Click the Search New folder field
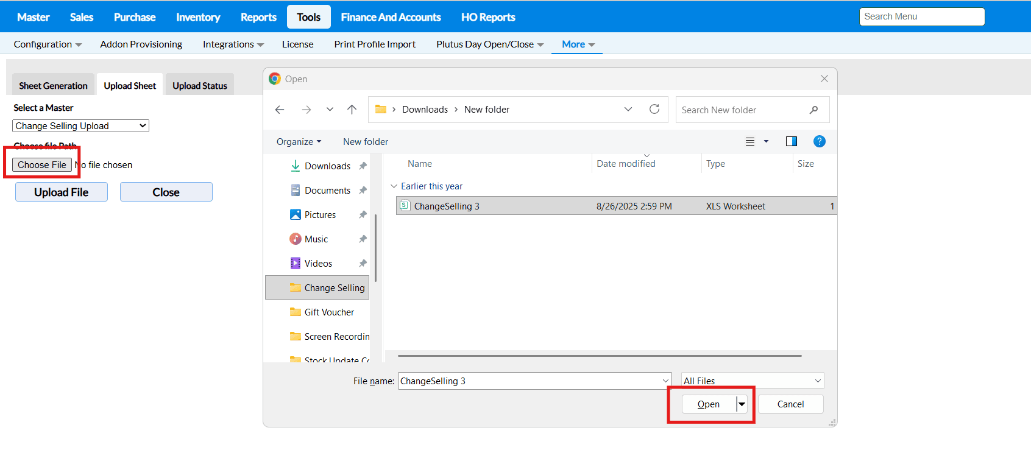Viewport: 1031px width, 464px height. point(743,110)
